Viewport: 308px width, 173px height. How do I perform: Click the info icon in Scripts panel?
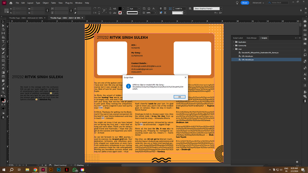point(297,162)
